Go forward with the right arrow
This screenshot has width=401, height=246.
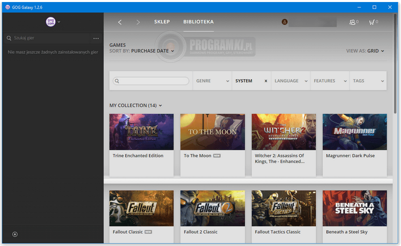(138, 22)
